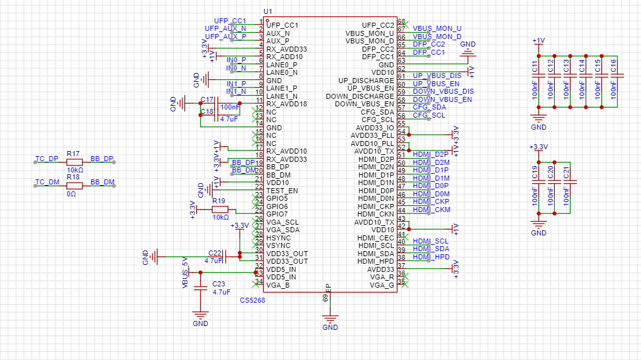
Task: Select capacitor C16 symbol
Action: coord(617,76)
